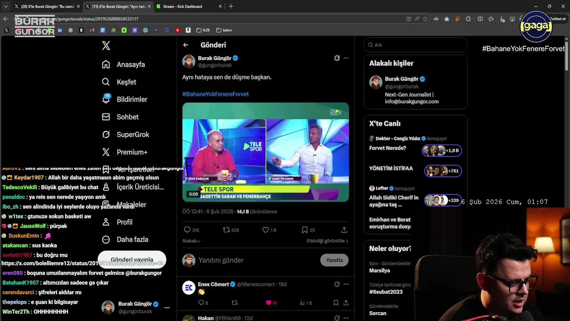This screenshot has width=570, height=321.
Task: View stats of Enes Cömert's reply
Action: point(305,303)
